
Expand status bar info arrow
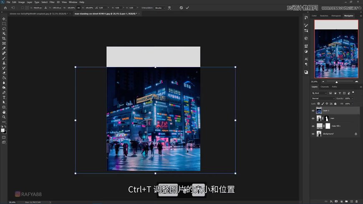50,202
